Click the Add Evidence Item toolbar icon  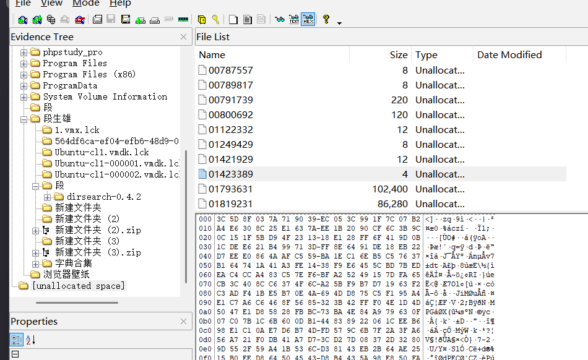[x=22, y=19]
